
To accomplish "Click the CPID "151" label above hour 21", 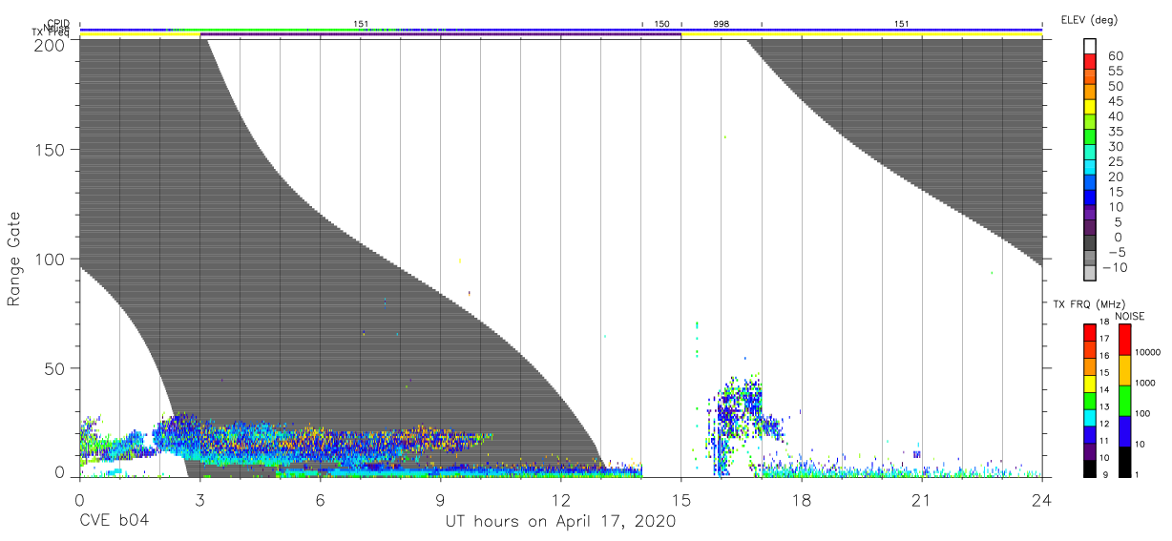I will (902, 23).
